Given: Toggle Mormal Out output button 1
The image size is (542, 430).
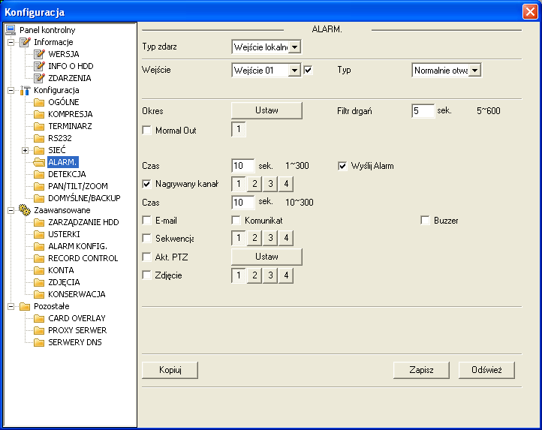Looking at the screenshot, I should click(239, 129).
